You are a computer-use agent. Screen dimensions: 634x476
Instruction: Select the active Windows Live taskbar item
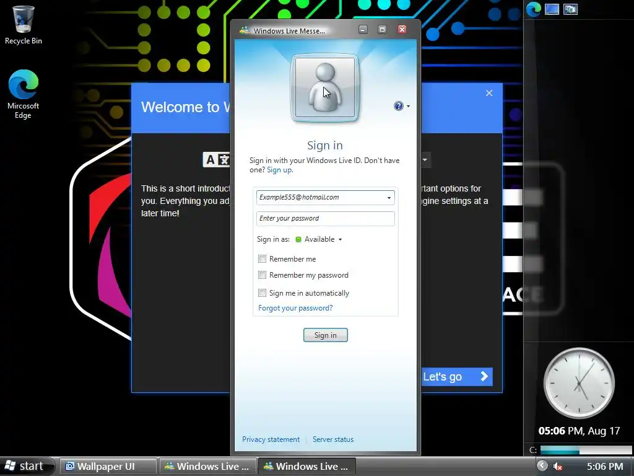tap(307, 466)
